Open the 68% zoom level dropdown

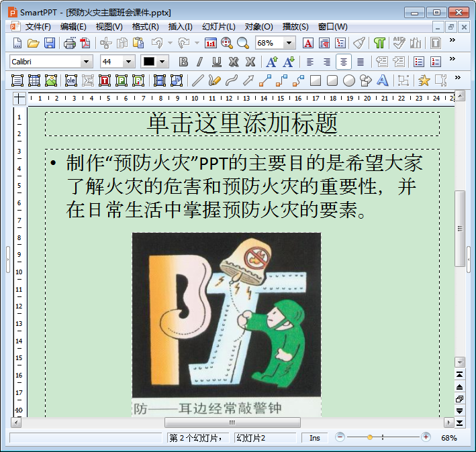pos(289,43)
